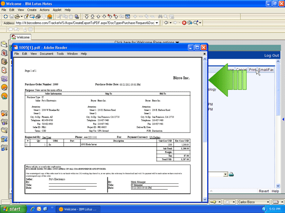Click the Cut scissors icon in toolbar
285x213 pixels.
[x=59, y=17]
